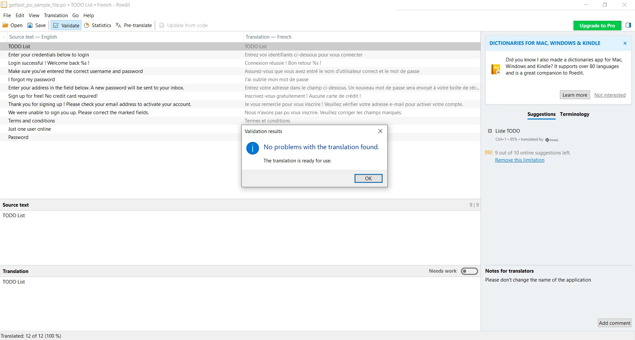Toggle the Needs work switch
The height and width of the screenshot is (340, 635).
pos(469,271)
